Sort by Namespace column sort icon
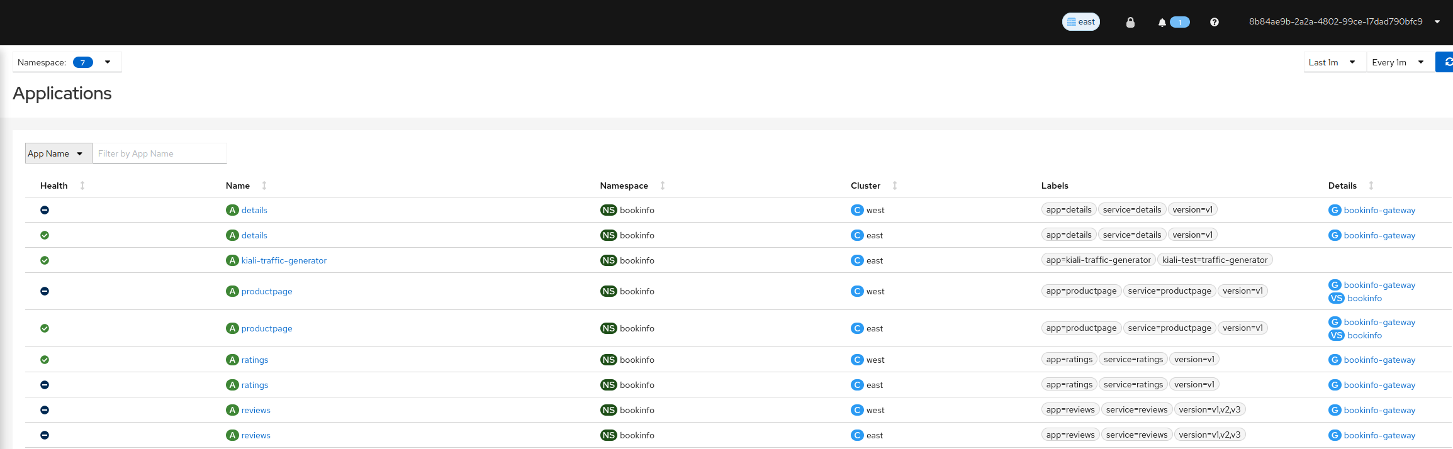Viewport: 1453px width, 449px height. click(x=662, y=186)
